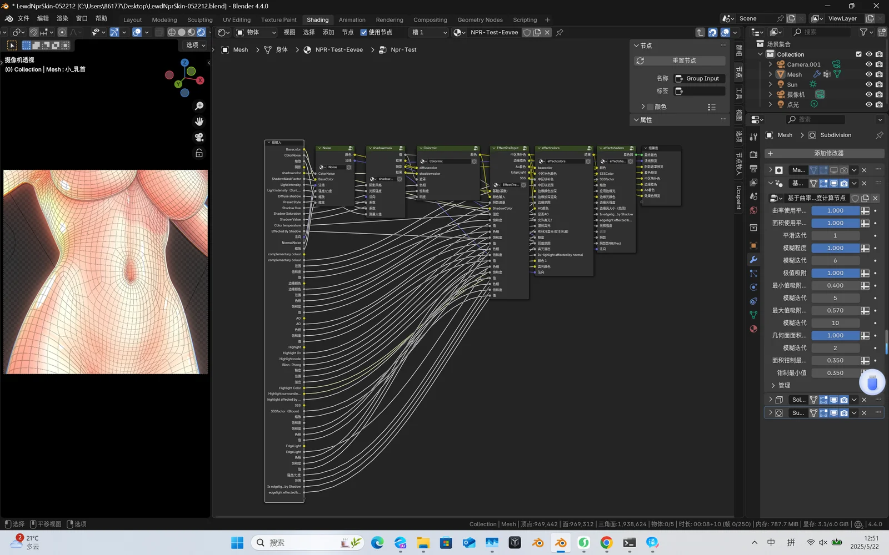Hide the Sun object with its eye toggle
The height and width of the screenshot is (555, 889).
pos(869,84)
